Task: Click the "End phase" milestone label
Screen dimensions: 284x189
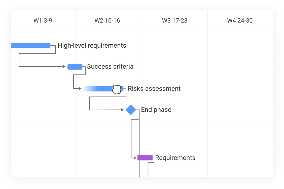Action: 156,110
